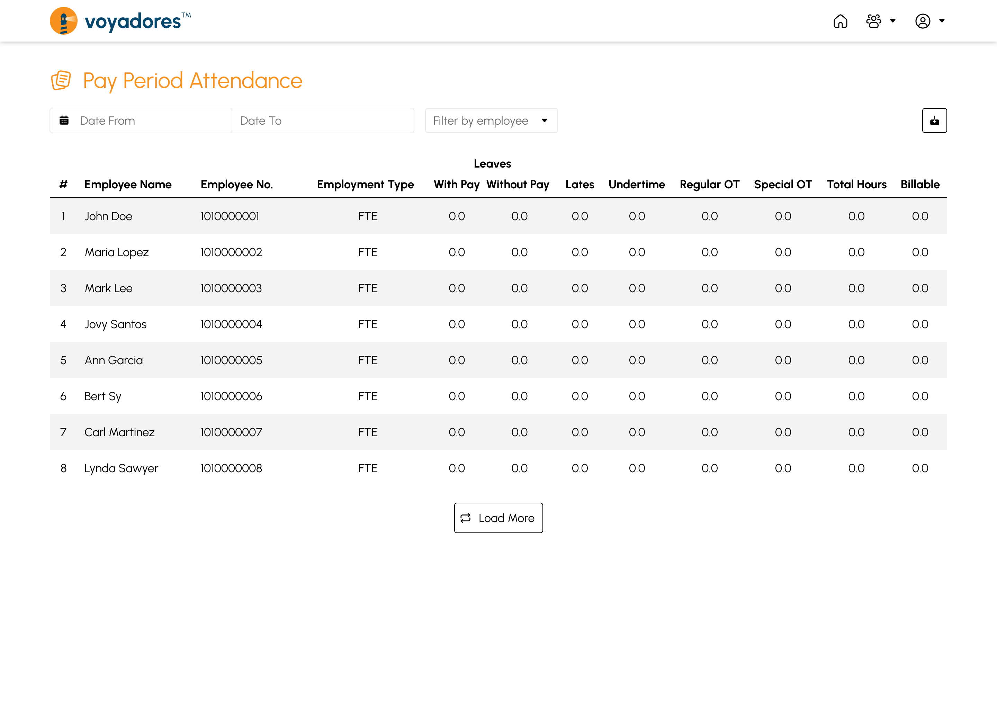Click the Lates column header
Image resolution: width=997 pixels, height=709 pixels.
click(580, 185)
